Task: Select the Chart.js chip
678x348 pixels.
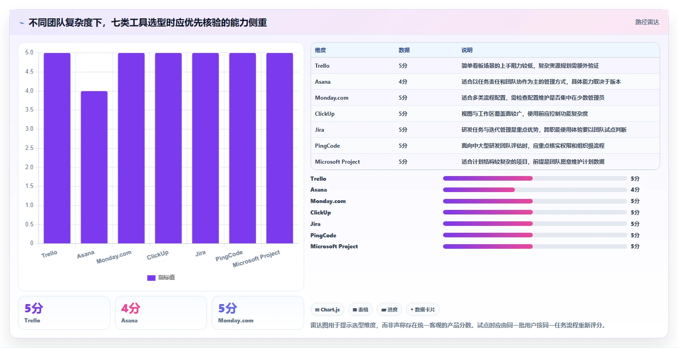Action: 328,310
